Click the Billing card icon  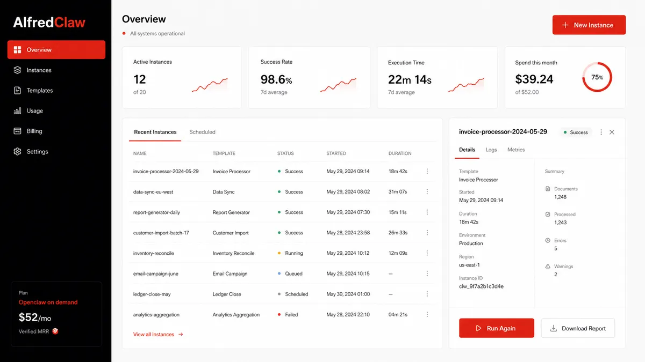point(17,131)
